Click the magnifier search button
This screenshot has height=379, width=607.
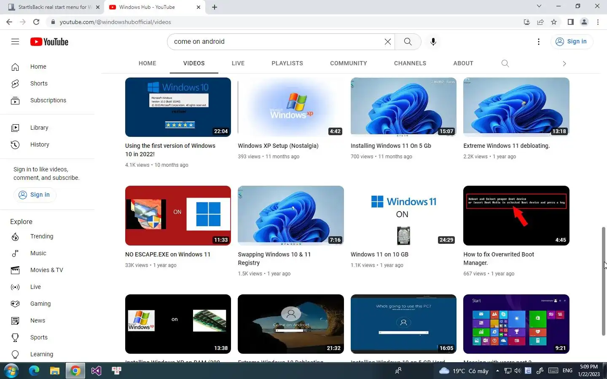click(408, 42)
